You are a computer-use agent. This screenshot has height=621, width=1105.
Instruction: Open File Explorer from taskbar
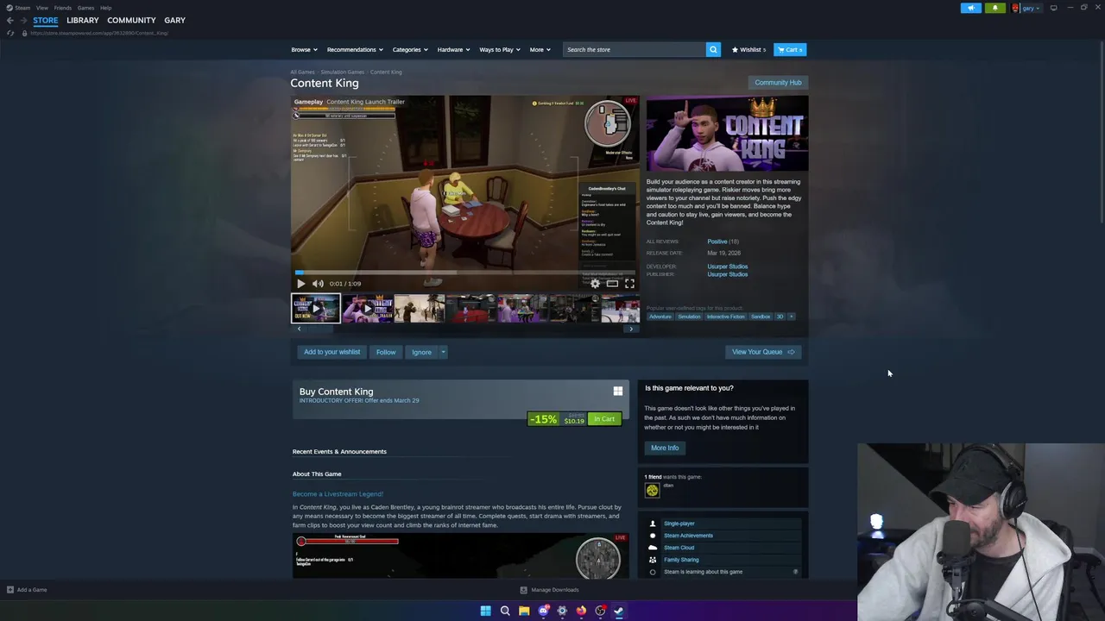[524, 611]
